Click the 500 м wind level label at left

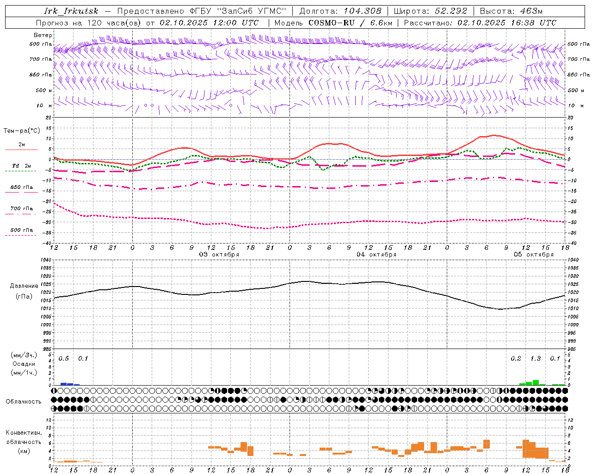coord(44,90)
